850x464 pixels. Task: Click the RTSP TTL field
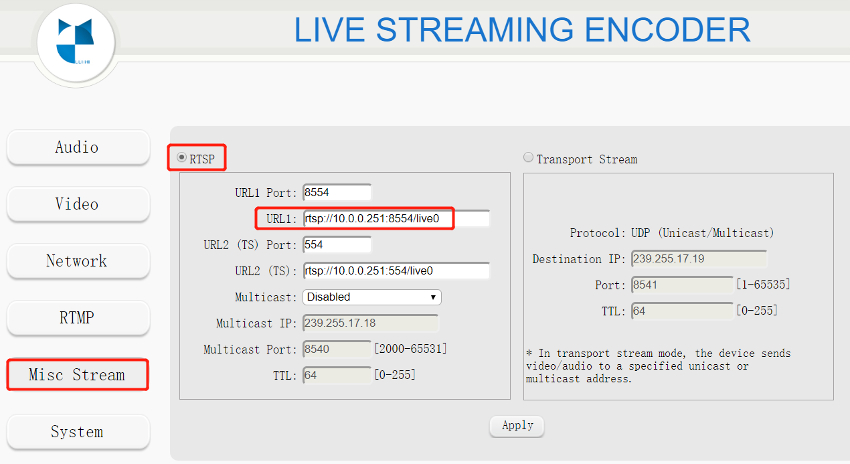[337, 375]
